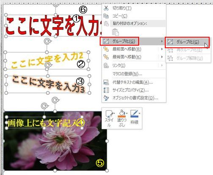Click the Copy icon in context menu
The width and height of the screenshot is (213, 175).
pyautogui.click(x=106, y=16)
